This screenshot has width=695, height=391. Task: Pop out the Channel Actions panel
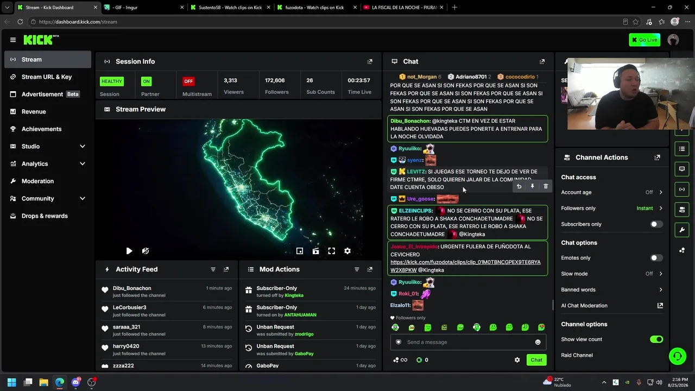(x=657, y=157)
